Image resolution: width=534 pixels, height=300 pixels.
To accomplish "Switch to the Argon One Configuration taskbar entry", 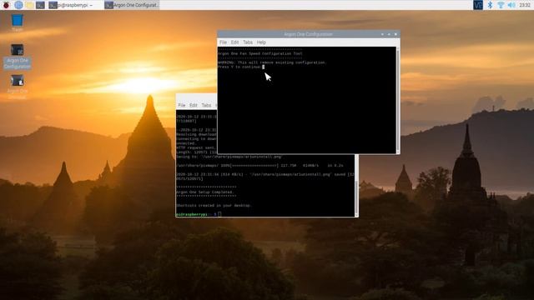I will [x=132, y=5].
